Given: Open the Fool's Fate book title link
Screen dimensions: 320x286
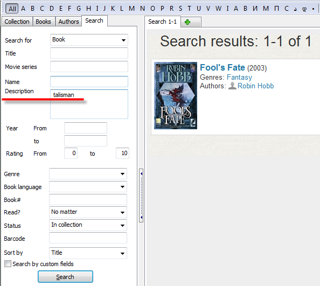Looking at the screenshot, I should (x=222, y=67).
